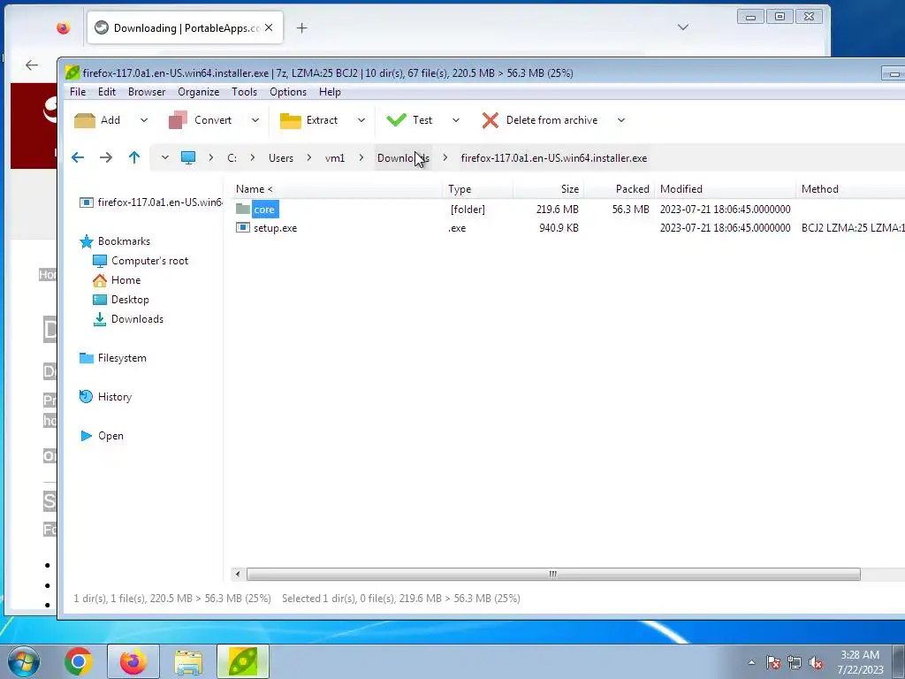Open the Tools menu
905x679 pixels.
click(x=244, y=92)
